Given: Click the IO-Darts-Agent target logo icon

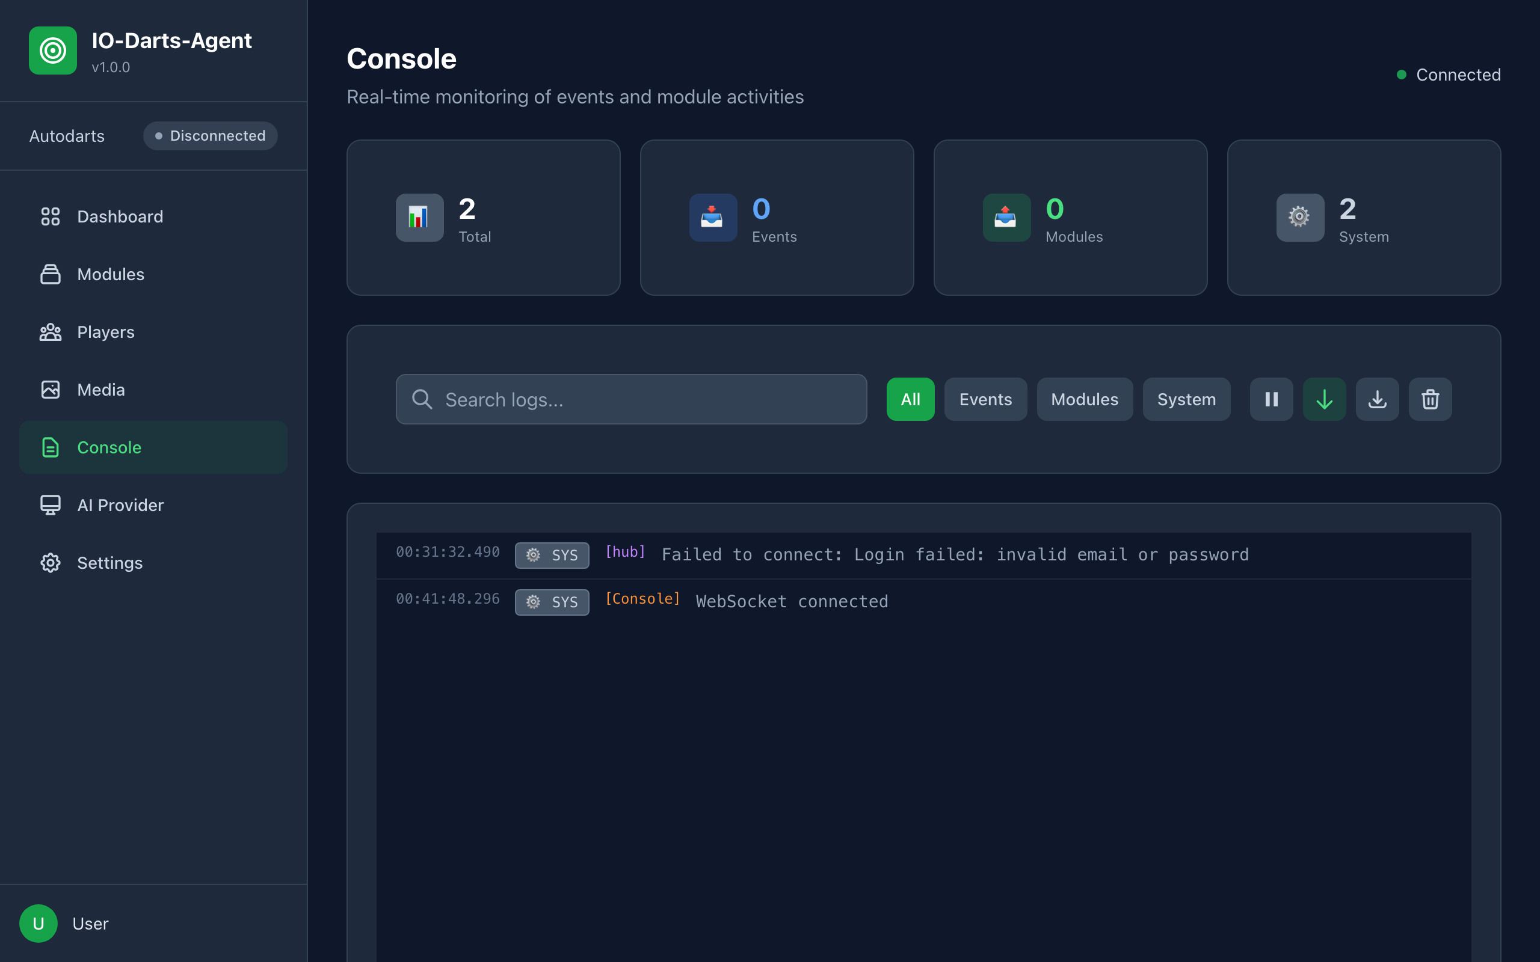Looking at the screenshot, I should pyautogui.click(x=53, y=51).
